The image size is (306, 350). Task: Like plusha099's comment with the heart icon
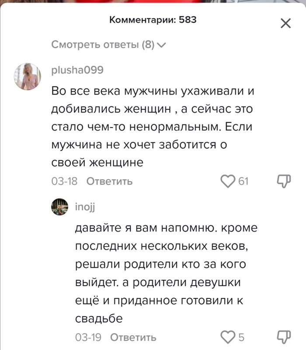click(227, 181)
